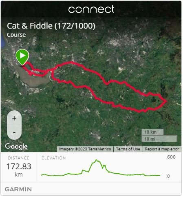The width and height of the screenshot is (183, 197).
Task: Toggle the 10 mi map scale bar
Action: point(159,139)
